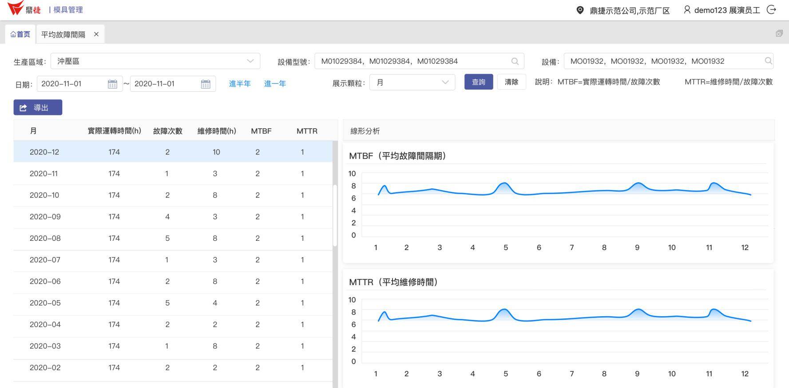Select the 進一年 quick range link

click(275, 84)
